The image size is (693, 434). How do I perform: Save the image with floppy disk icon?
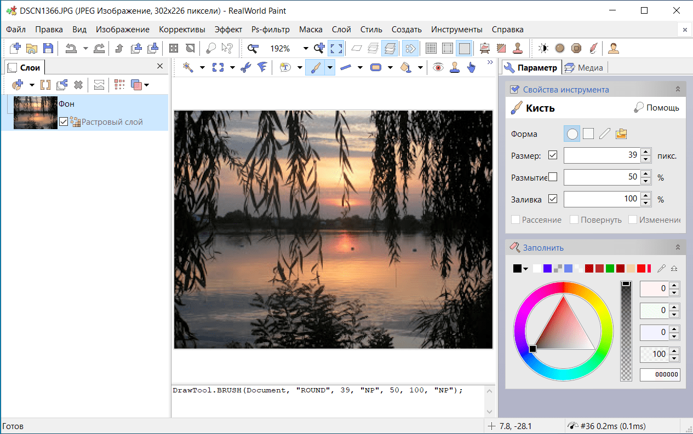48,48
